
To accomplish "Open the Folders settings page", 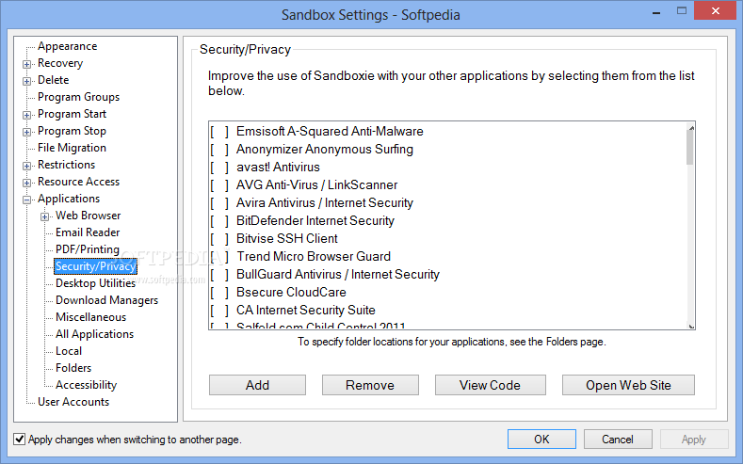I will (x=73, y=368).
